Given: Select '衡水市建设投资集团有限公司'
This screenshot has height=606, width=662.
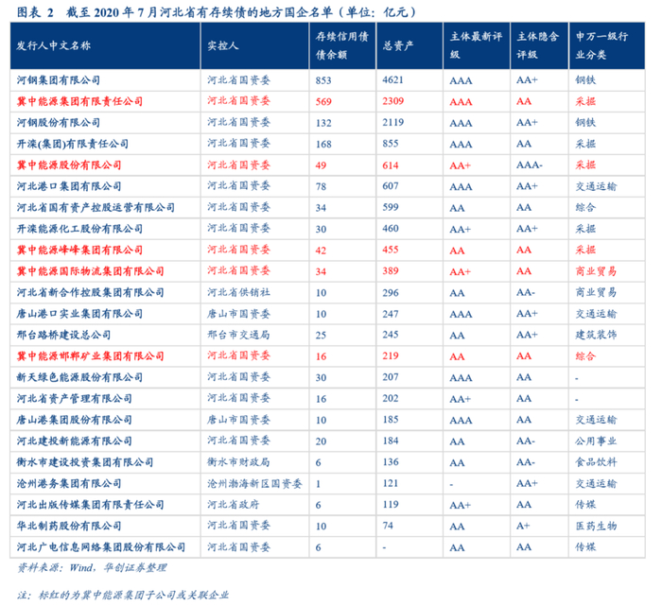Looking at the screenshot, I should [x=85, y=462].
